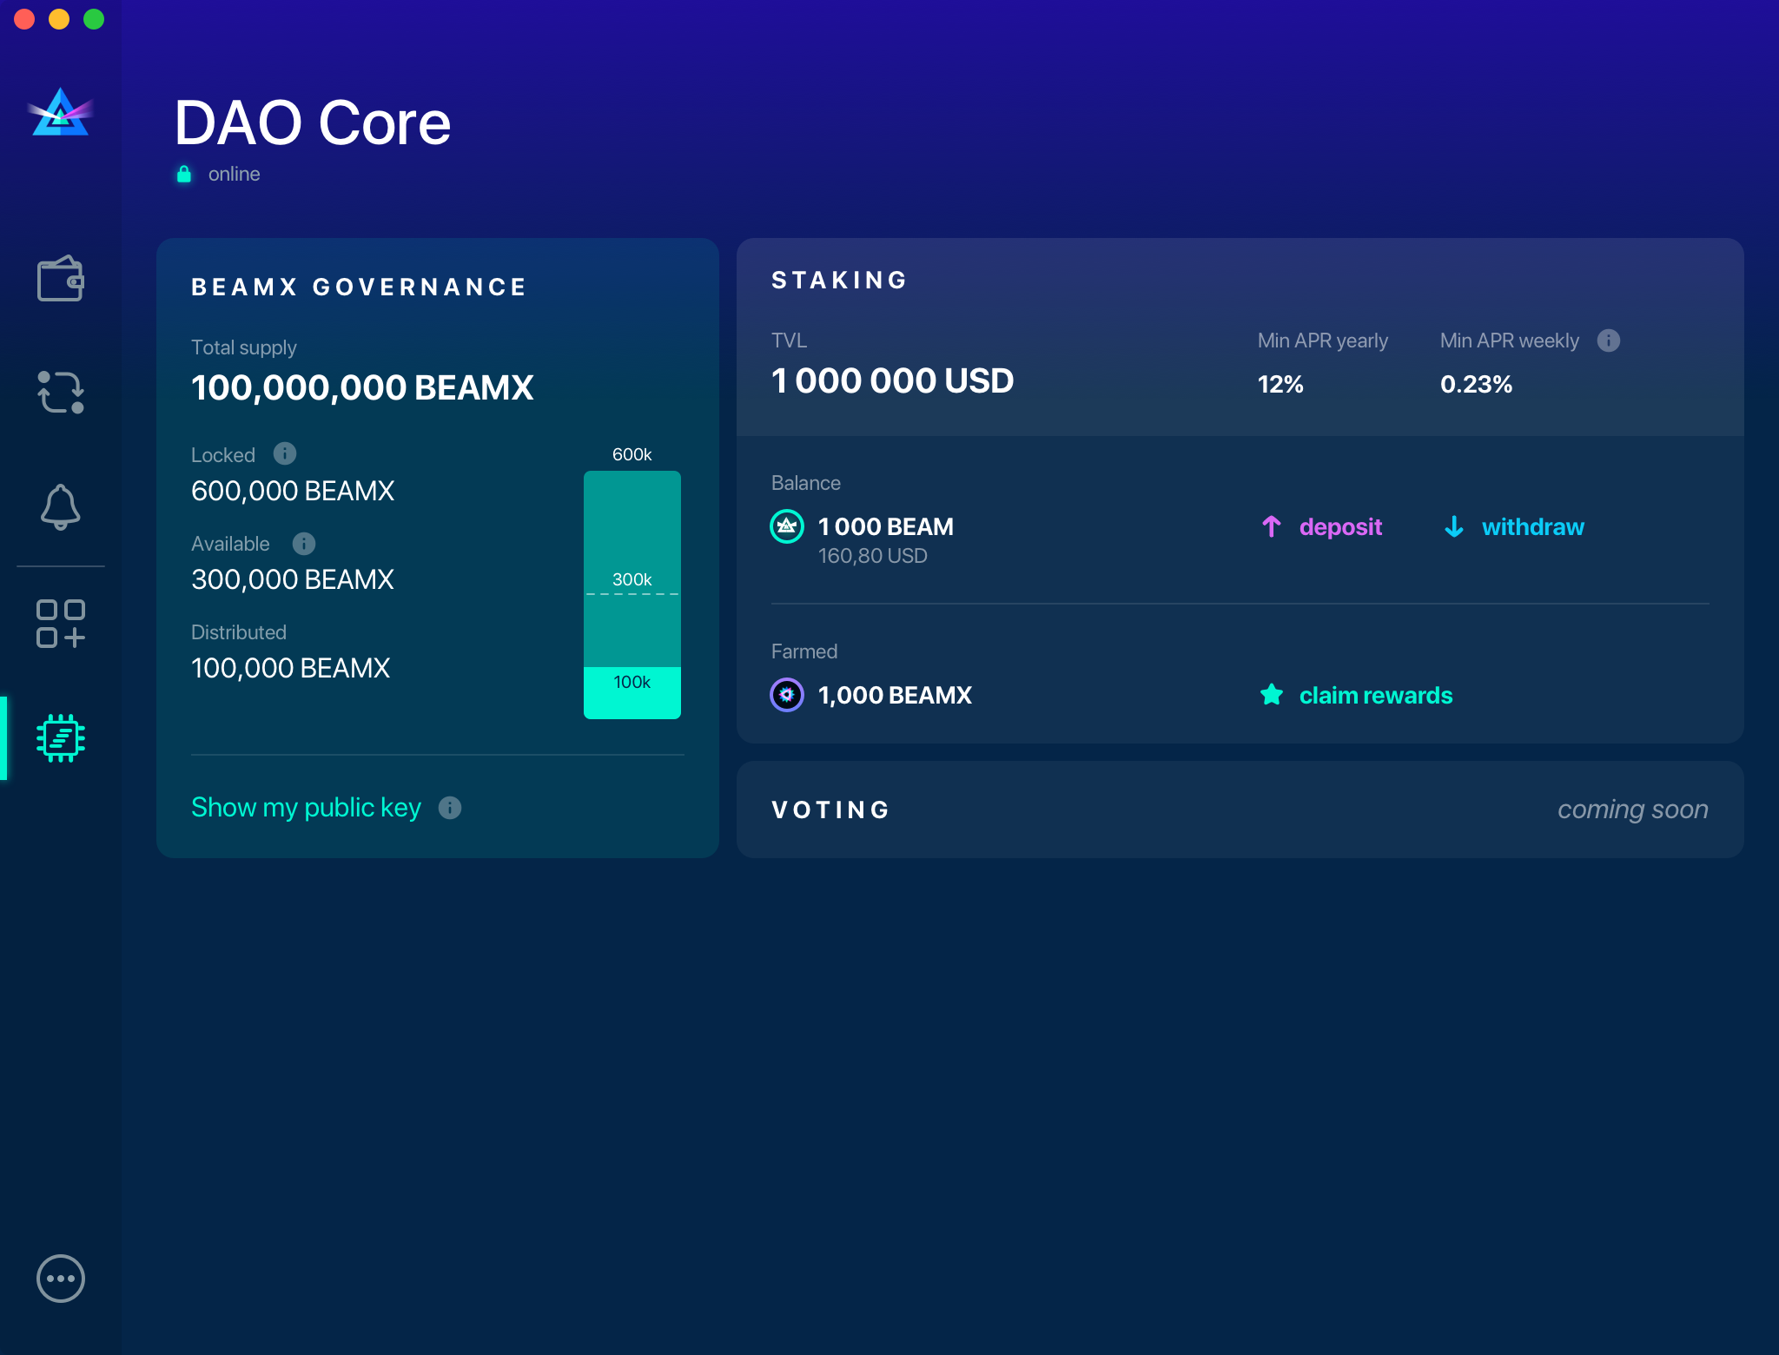Viewport: 1779px width, 1355px height.
Task: Click the 300k mark on supply chart
Action: [632, 578]
